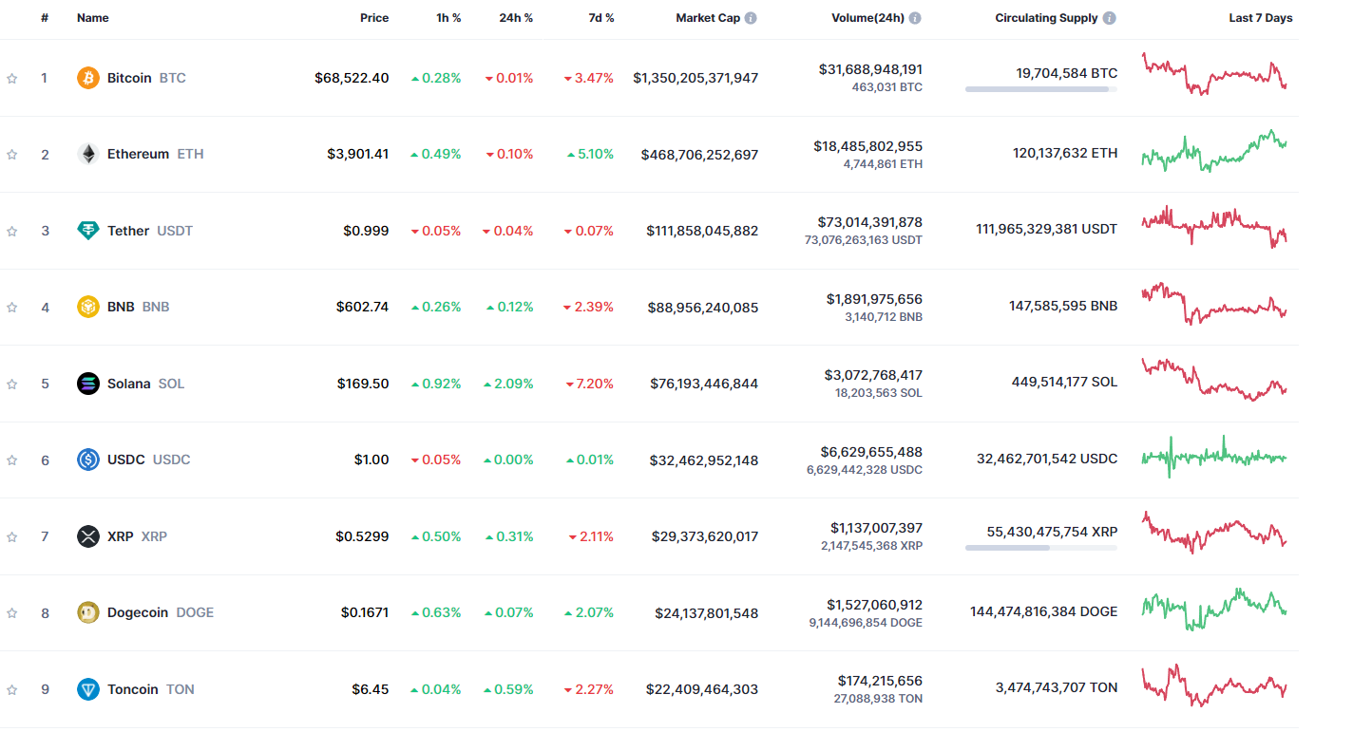Sort by the # rank column header

pyautogui.click(x=45, y=18)
